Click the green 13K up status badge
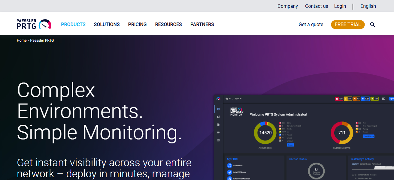The image size is (394, 180). 374,99
